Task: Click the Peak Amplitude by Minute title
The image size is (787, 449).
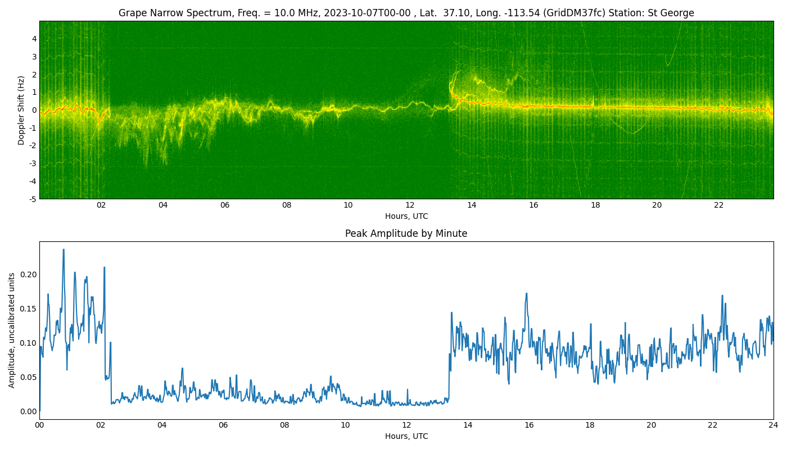Action: [406, 233]
